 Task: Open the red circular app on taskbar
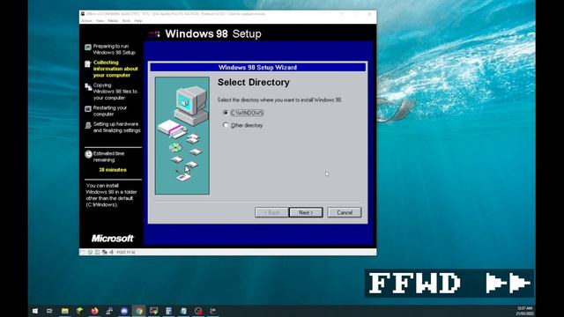click(198, 311)
